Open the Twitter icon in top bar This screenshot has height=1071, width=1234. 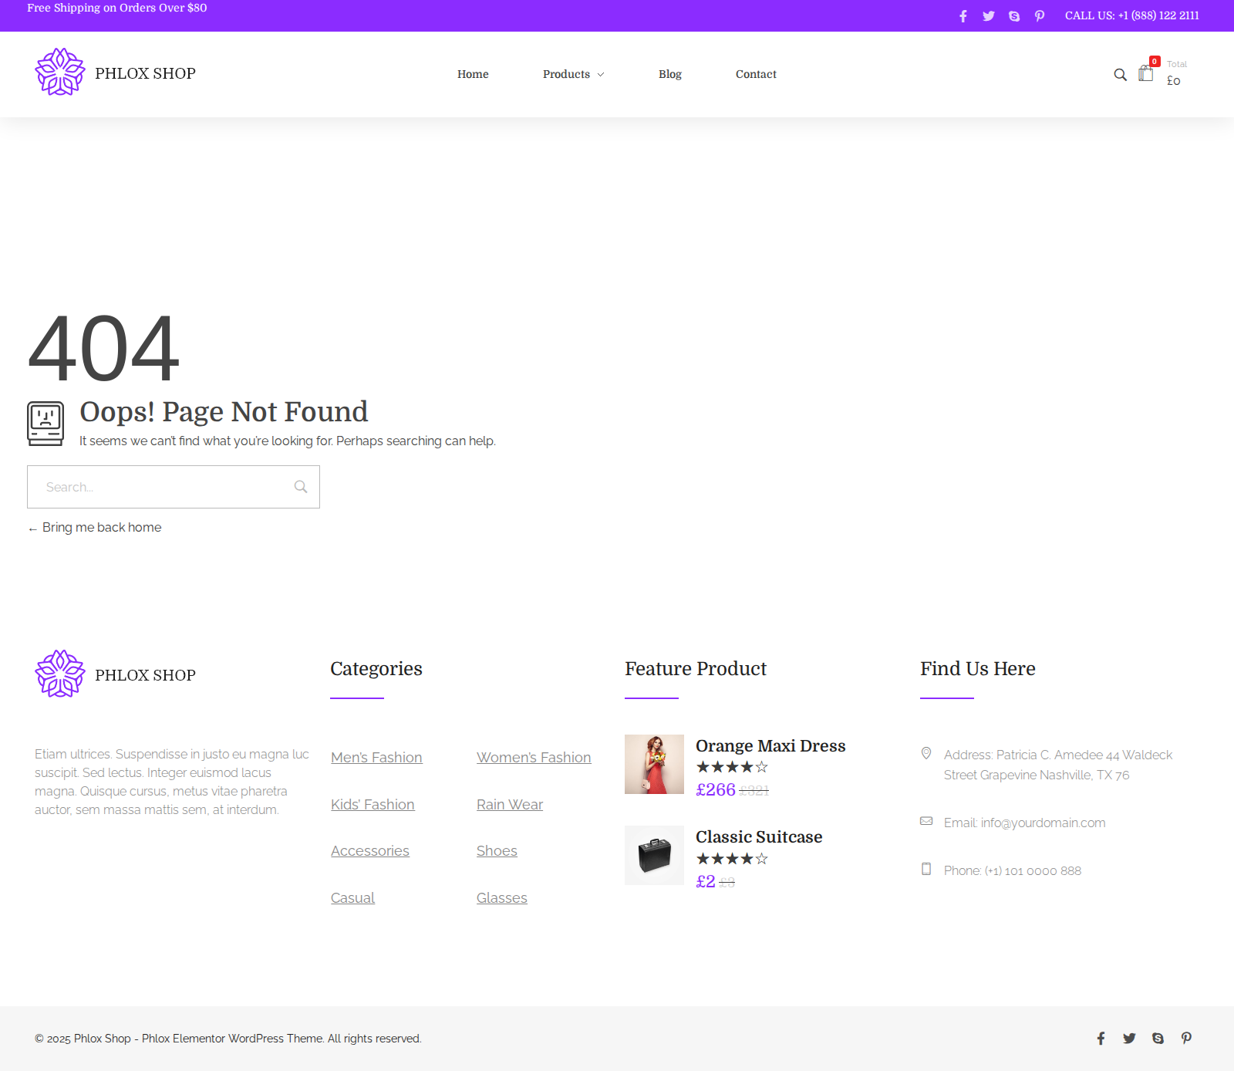click(988, 16)
